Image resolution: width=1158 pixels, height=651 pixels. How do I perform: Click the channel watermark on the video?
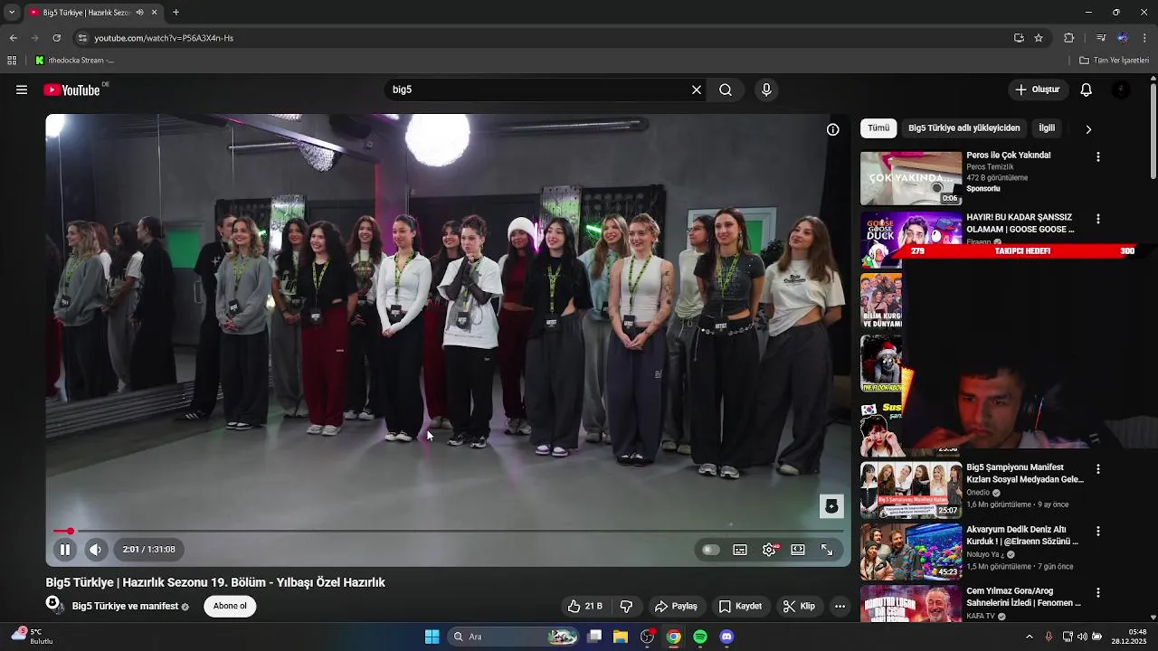[831, 506]
